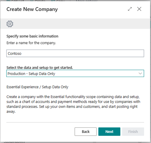Click the greyed-out Finish button
This screenshot has width=151, height=143.
click(x=133, y=132)
